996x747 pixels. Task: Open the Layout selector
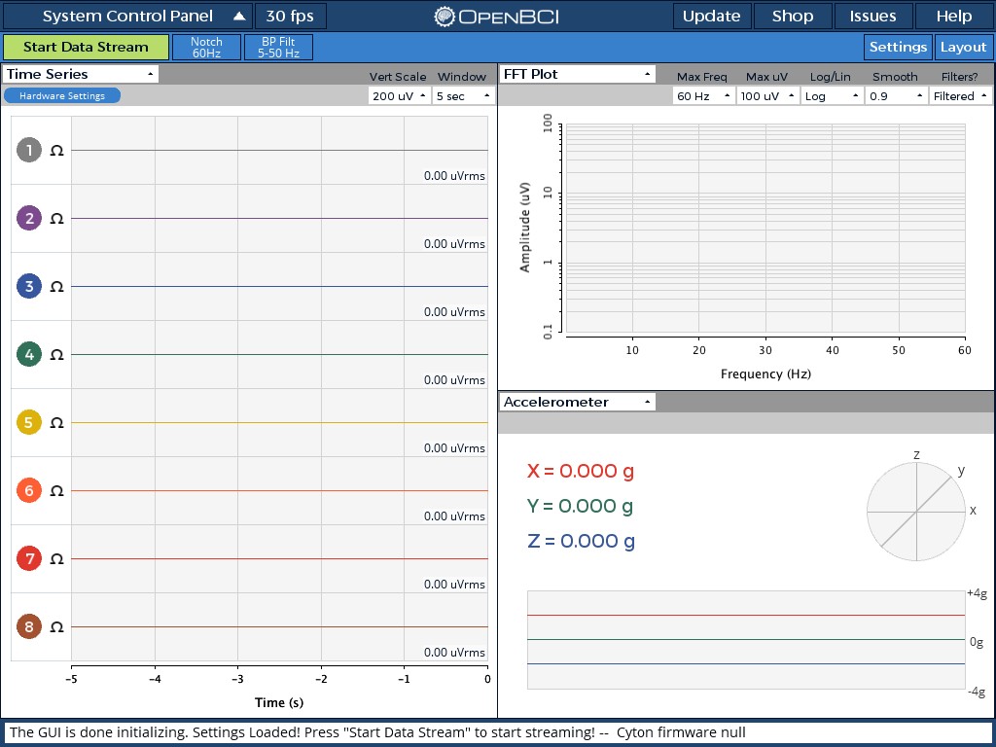964,47
